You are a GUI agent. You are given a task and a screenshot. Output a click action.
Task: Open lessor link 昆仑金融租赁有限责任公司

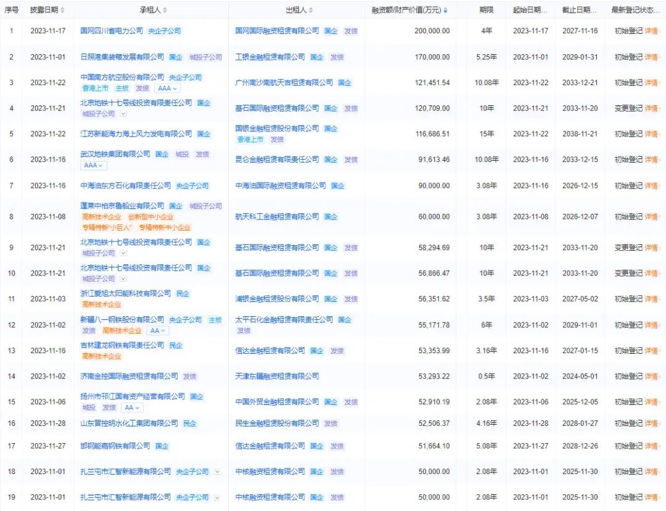pyautogui.click(x=277, y=160)
